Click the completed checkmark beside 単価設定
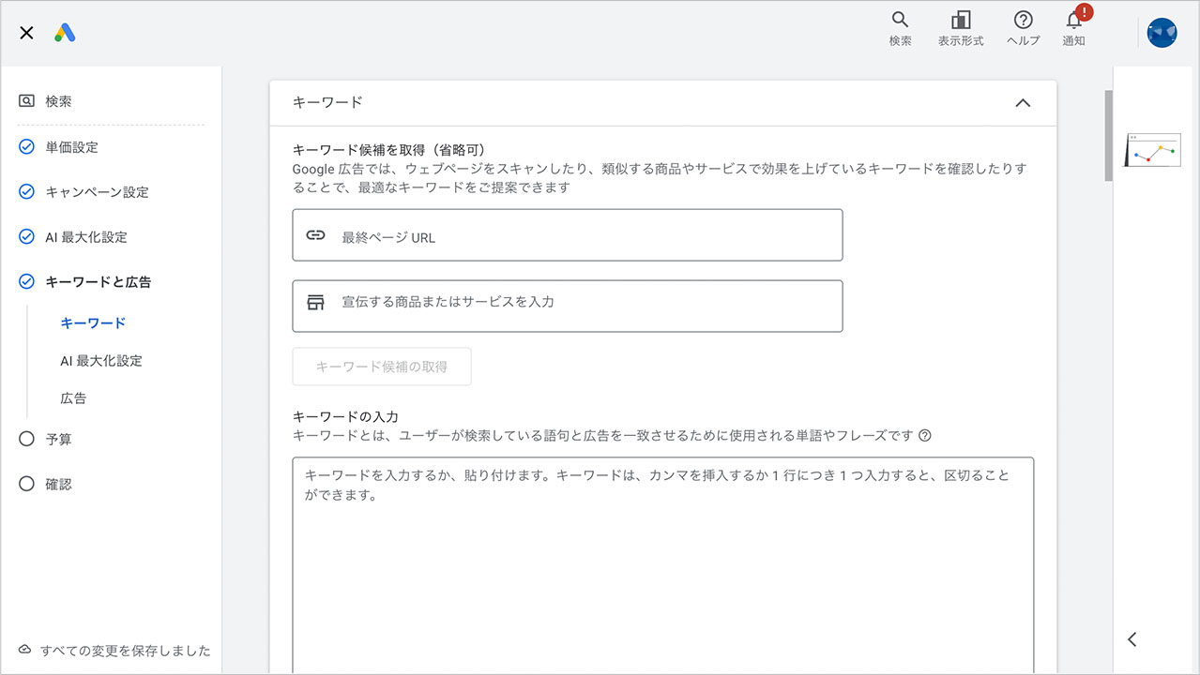The image size is (1200, 675). point(26,146)
